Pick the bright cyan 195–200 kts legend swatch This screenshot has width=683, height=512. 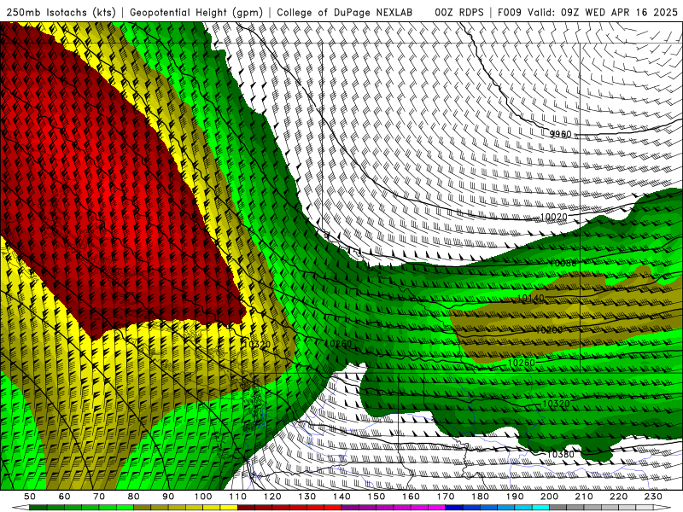pyautogui.click(x=541, y=508)
